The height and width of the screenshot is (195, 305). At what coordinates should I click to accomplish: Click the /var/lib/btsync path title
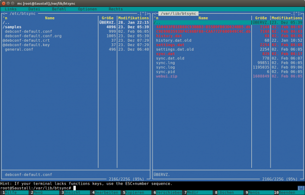click(179, 14)
